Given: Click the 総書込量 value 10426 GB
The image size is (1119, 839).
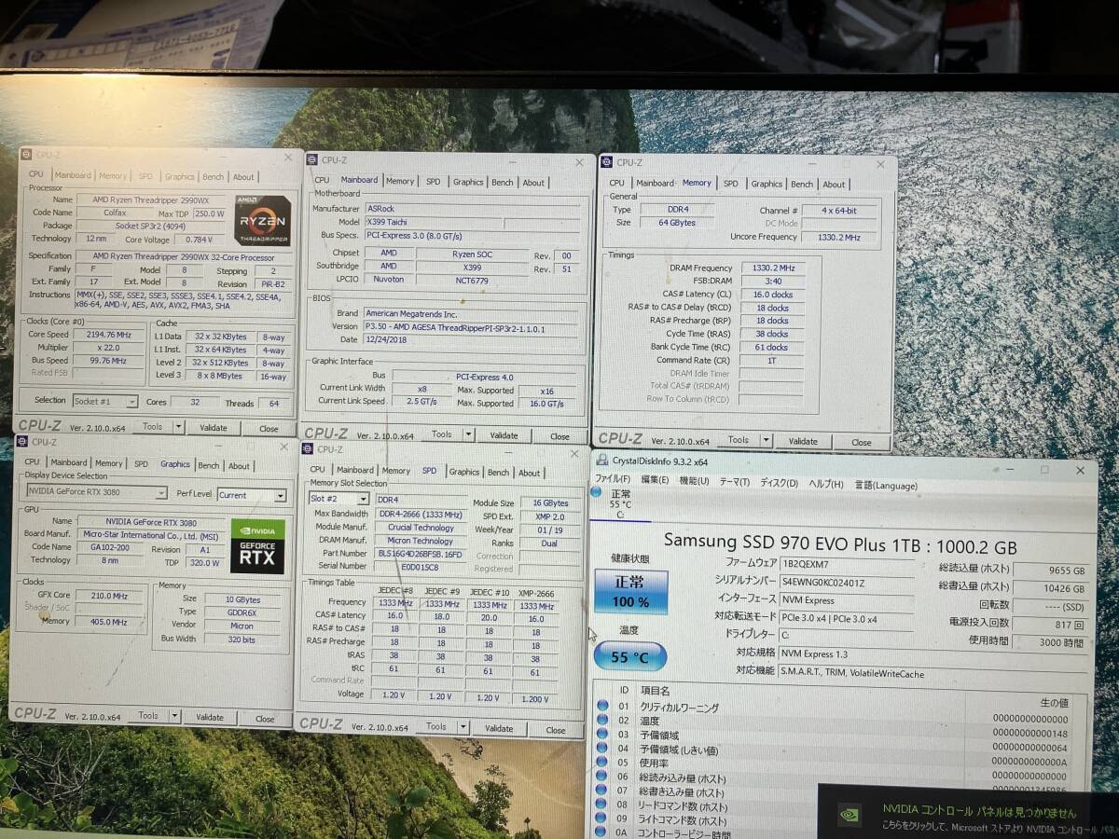Looking at the screenshot, I should click(x=1050, y=588).
